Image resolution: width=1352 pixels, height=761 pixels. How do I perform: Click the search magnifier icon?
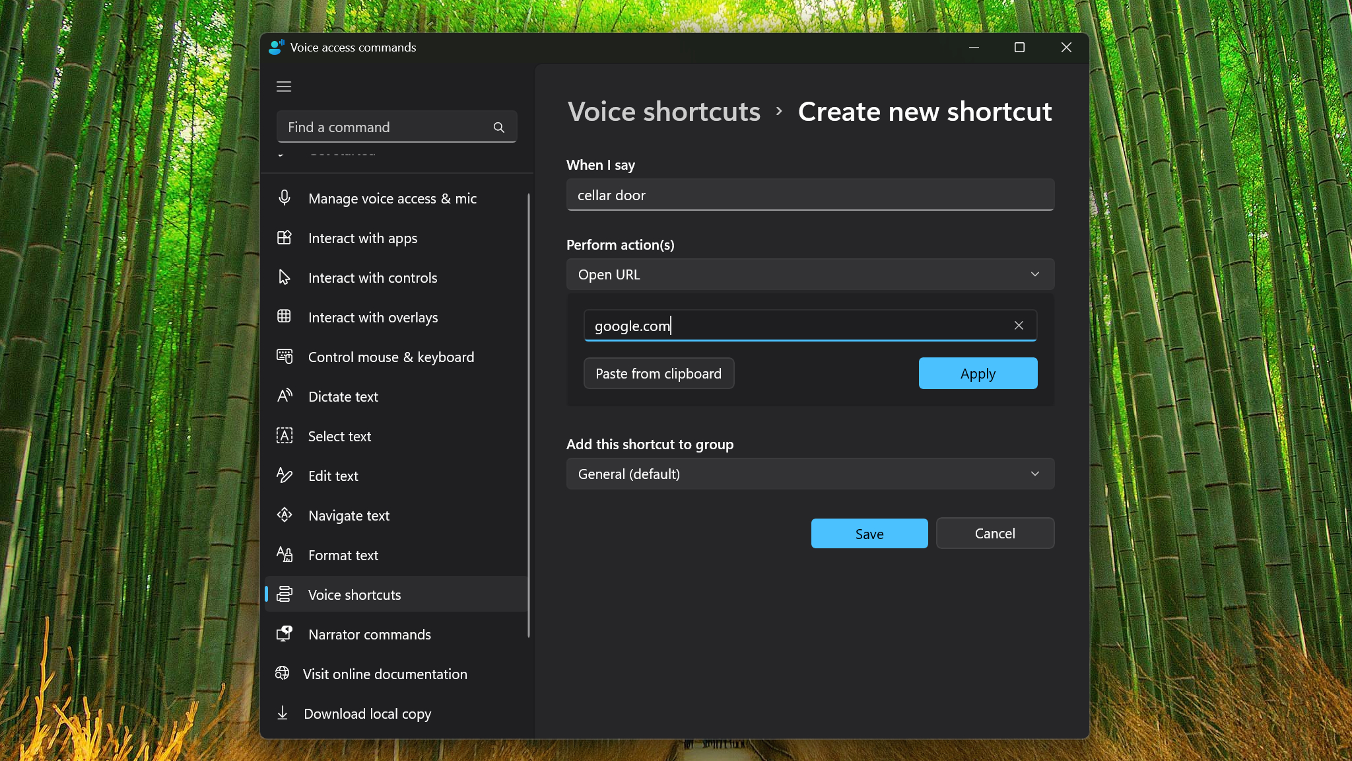click(499, 127)
